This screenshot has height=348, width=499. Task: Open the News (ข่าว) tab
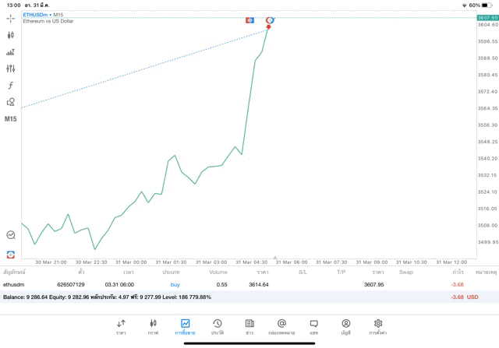(249, 327)
